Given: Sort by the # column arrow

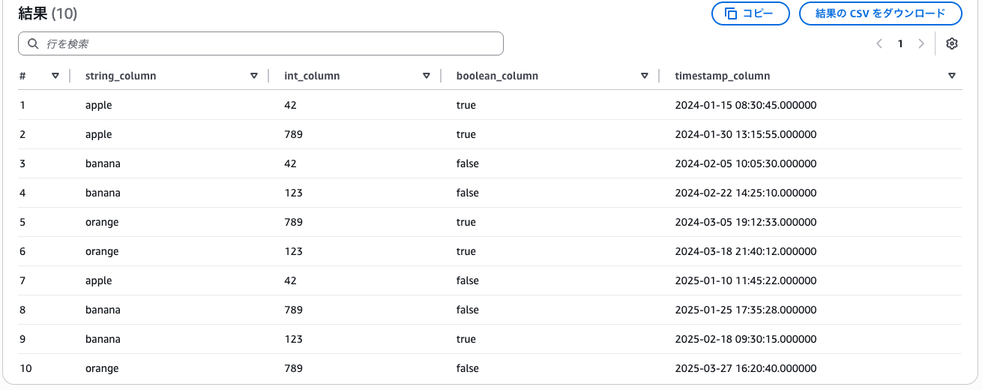Looking at the screenshot, I should tap(55, 76).
